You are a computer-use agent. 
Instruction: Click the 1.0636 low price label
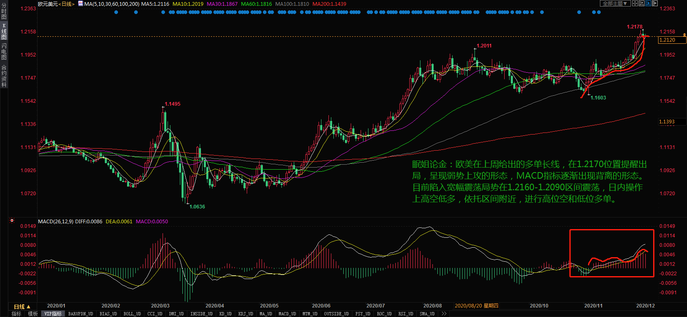[197, 207]
